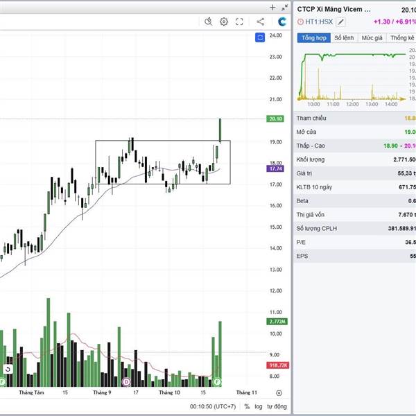The image size is (416, 416).
Task: Add a new chart tab with plus
Action: click(272, 6)
